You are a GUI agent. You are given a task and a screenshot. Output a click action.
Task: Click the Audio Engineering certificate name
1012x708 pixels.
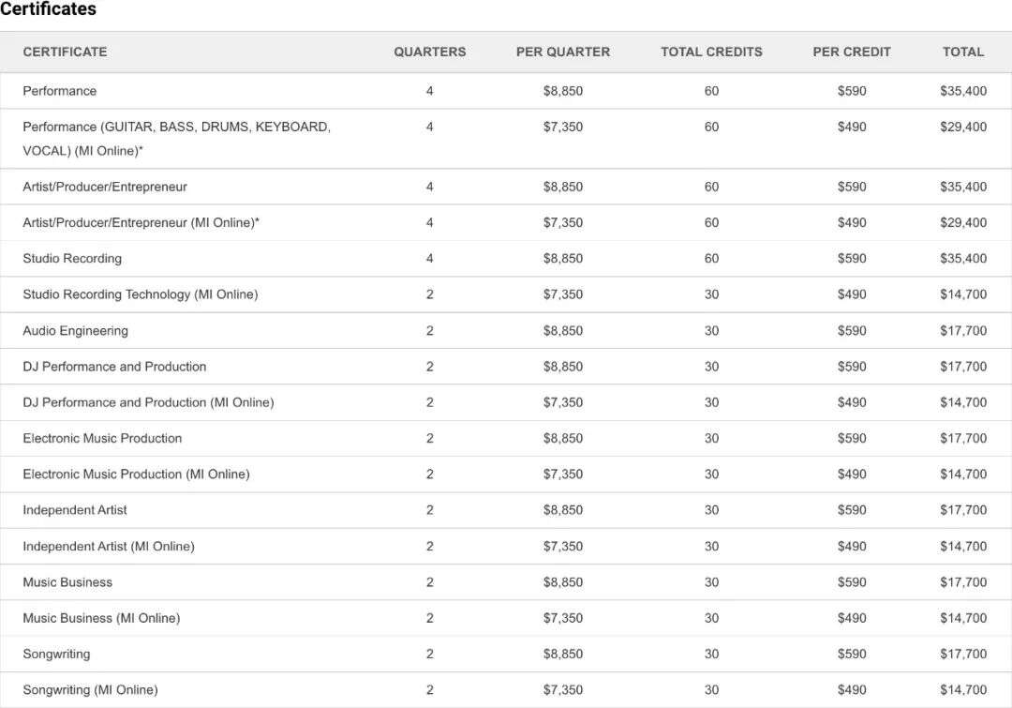[x=75, y=330]
